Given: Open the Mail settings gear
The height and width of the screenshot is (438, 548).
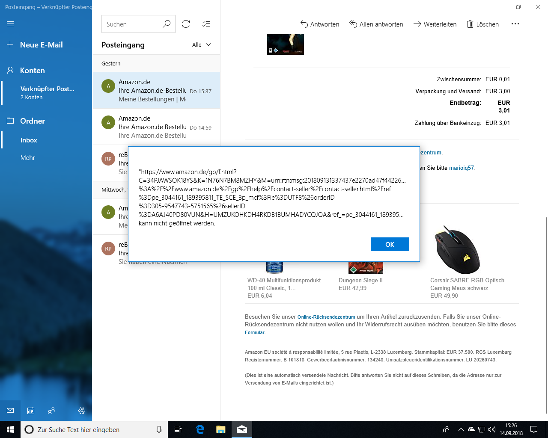Looking at the screenshot, I should [82, 411].
